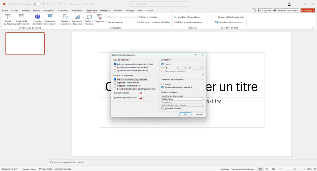The height and width of the screenshot is (171, 317).
Task: Switch to normal view in status bar
Action: [x=260, y=169]
